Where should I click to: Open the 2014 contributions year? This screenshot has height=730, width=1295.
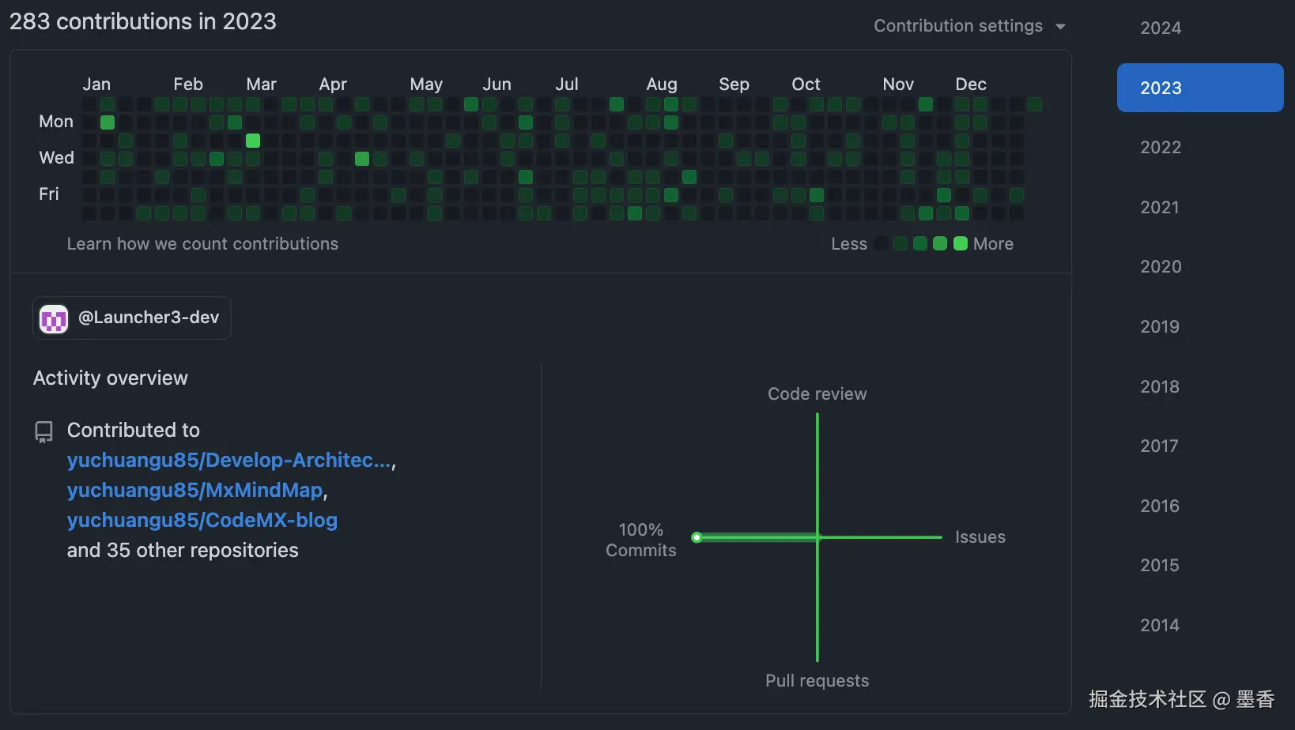[1159, 625]
